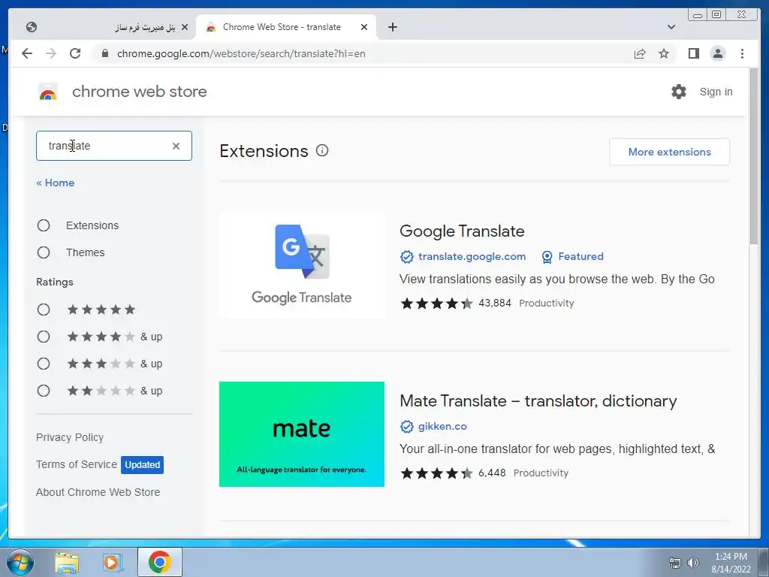Open the Chrome profile avatar
The width and height of the screenshot is (769, 577).
(717, 53)
